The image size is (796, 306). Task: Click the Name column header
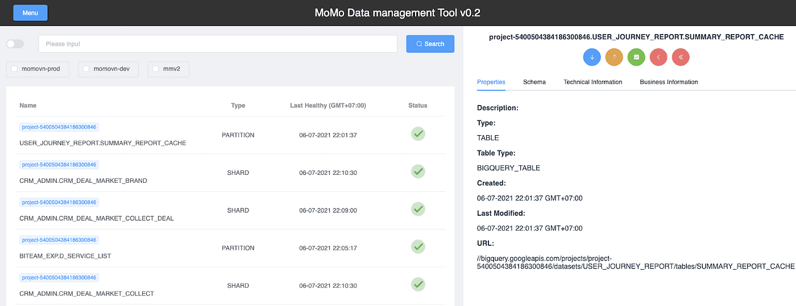pyautogui.click(x=28, y=106)
